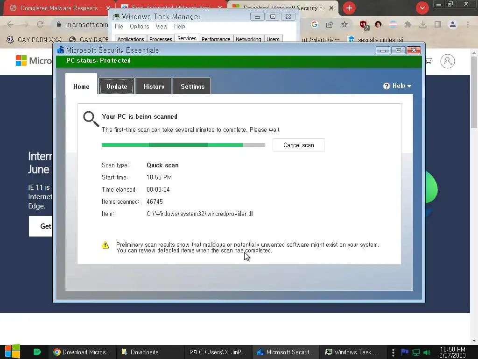478x359 pixels.
Task: Click the Microsoft Security taskbar item
Action: point(286,352)
